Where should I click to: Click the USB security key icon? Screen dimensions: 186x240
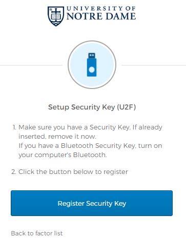pos(92,64)
